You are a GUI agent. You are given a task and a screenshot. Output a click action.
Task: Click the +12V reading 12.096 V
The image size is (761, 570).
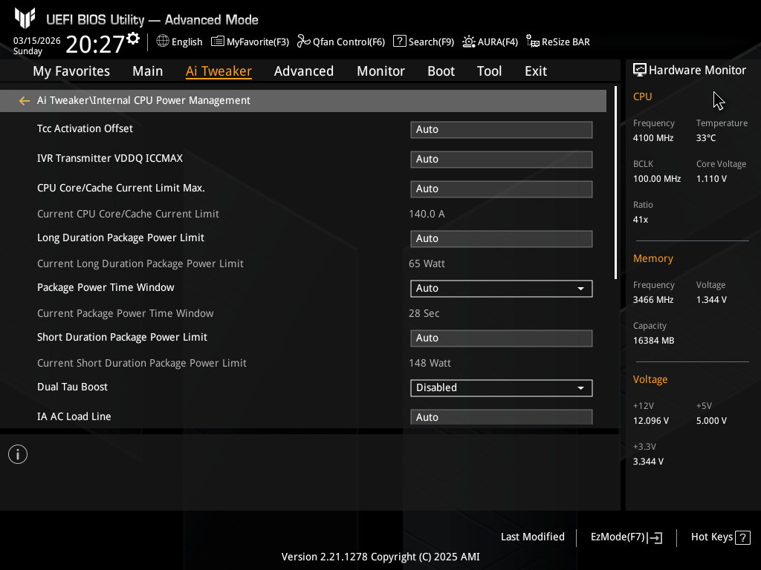click(650, 421)
